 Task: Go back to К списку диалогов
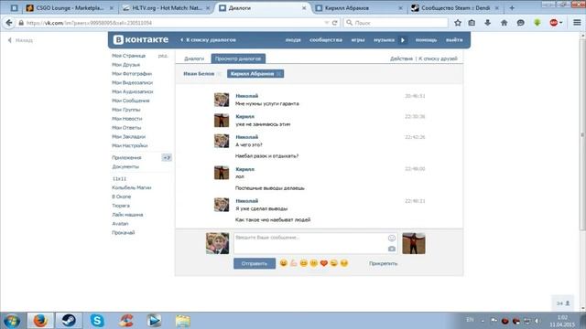pyautogui.click(x=208, y=40)
